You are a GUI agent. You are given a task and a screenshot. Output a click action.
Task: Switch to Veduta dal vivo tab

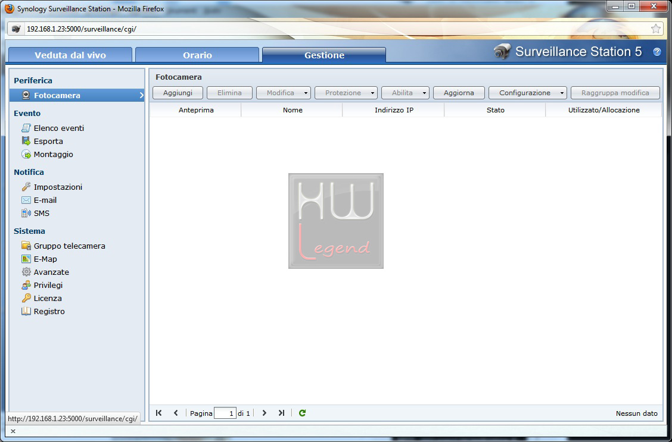(70, 55)
